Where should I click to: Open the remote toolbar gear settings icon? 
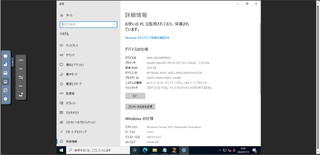point(6,99)
